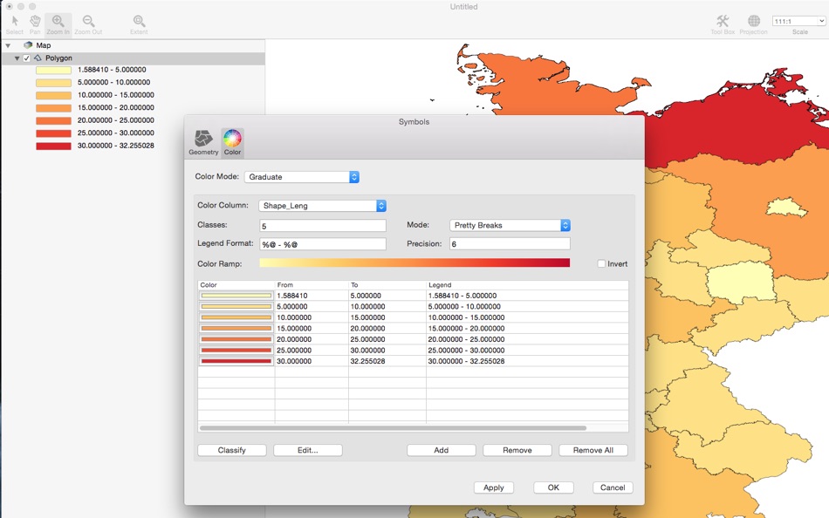
Task: Select layer legend entry 10.000000 - 15.000000
Action: pos(116,95)
